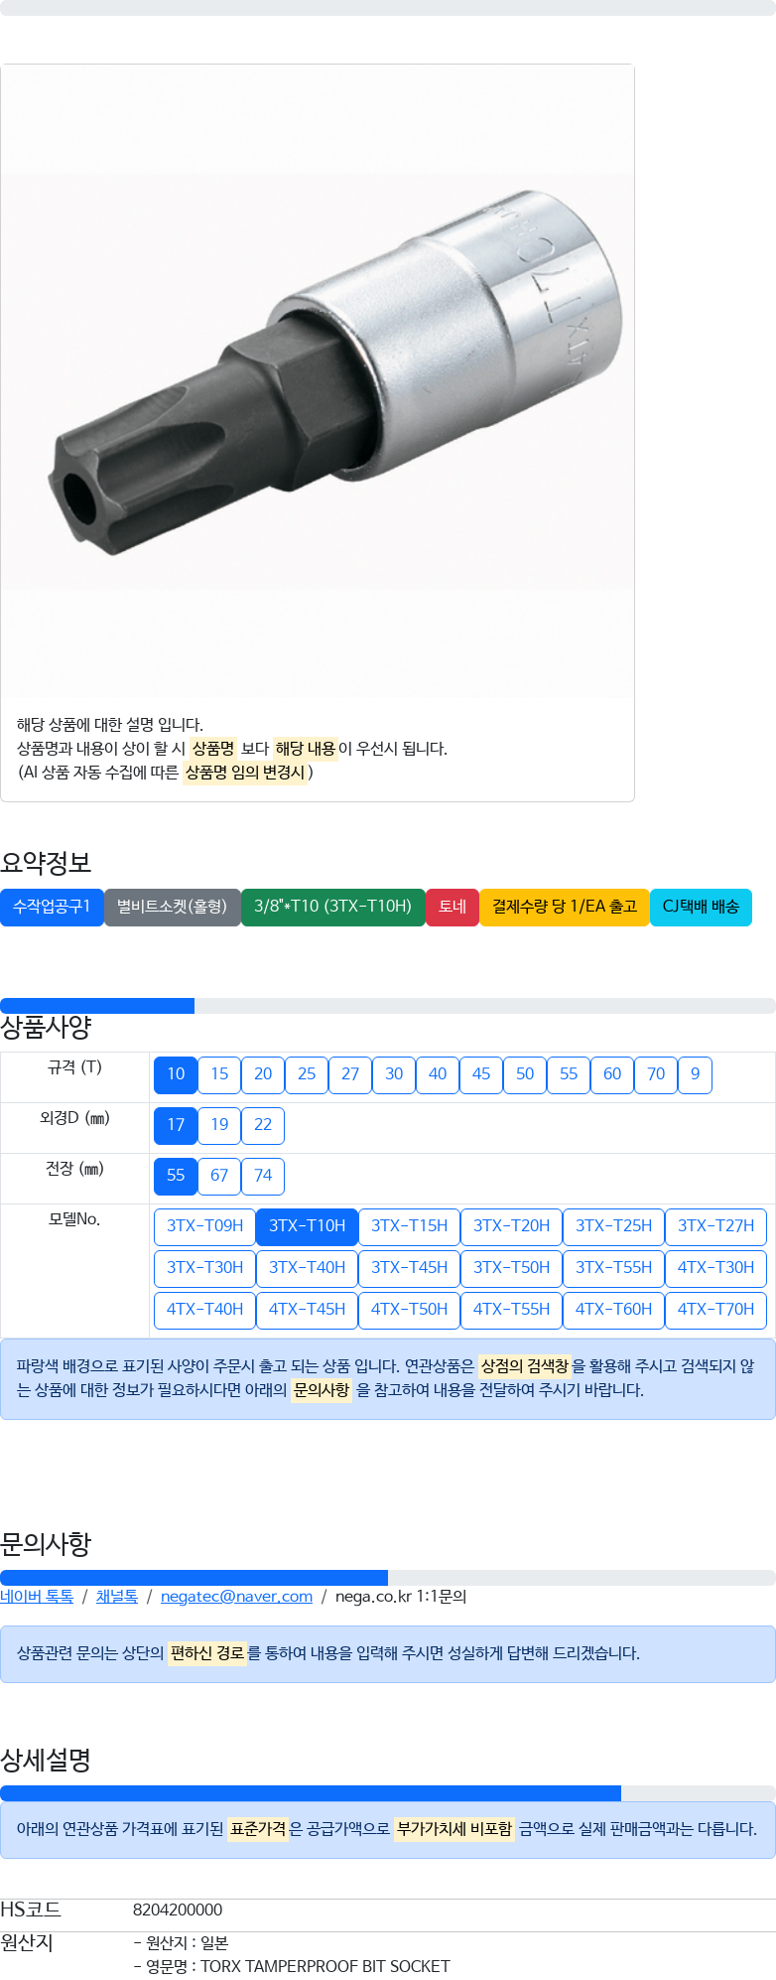Viewport: 776px width, 1980px height.
Task: Open 네이버 톡톡 inquiry link
Action: point(37,1597)
